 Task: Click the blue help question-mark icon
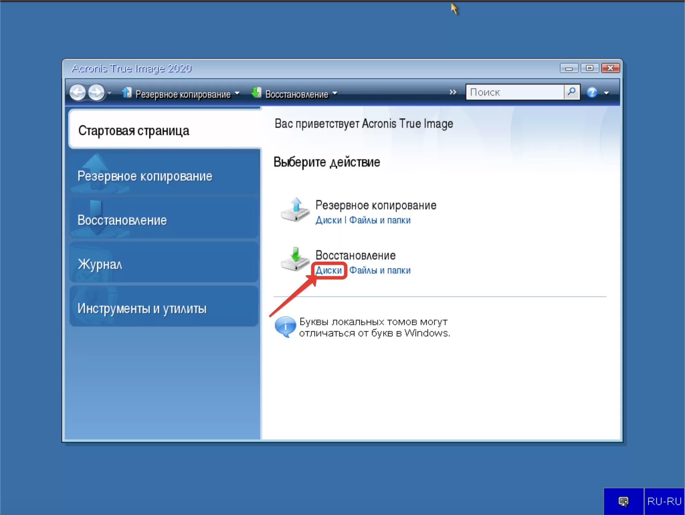coord(592,93)
